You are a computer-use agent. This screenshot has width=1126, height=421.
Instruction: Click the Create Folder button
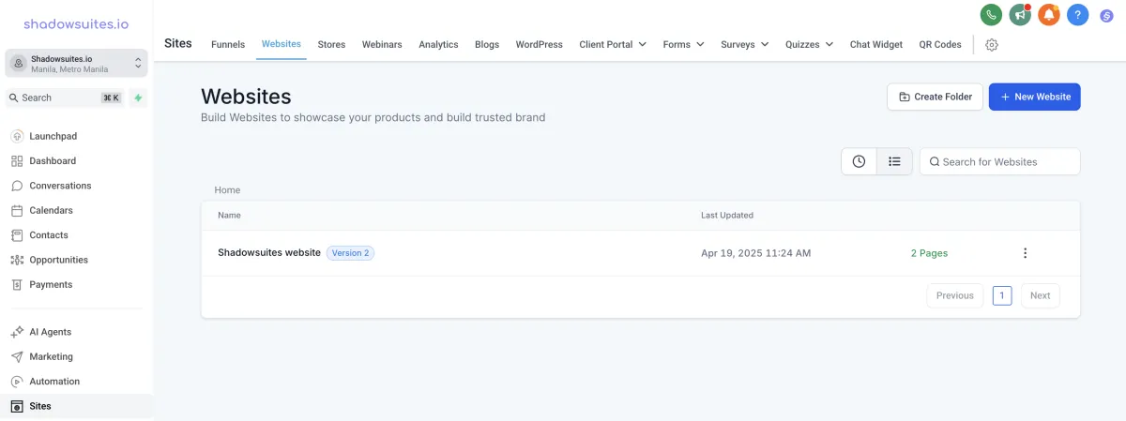pos(935,97)
